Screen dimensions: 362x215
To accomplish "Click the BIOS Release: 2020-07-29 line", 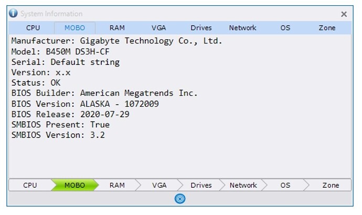I will tap(70, 114).
